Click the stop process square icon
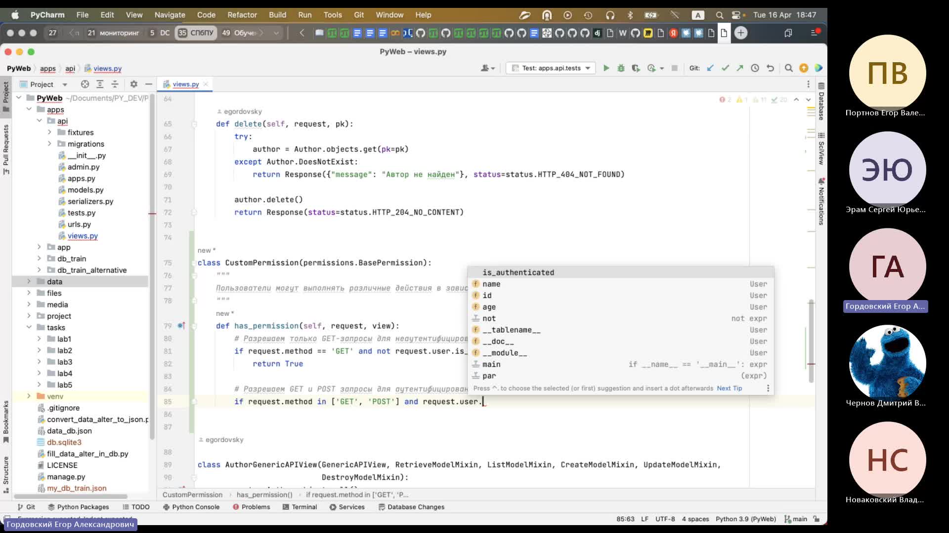This screenshot has height=533, width=949. 674,68
